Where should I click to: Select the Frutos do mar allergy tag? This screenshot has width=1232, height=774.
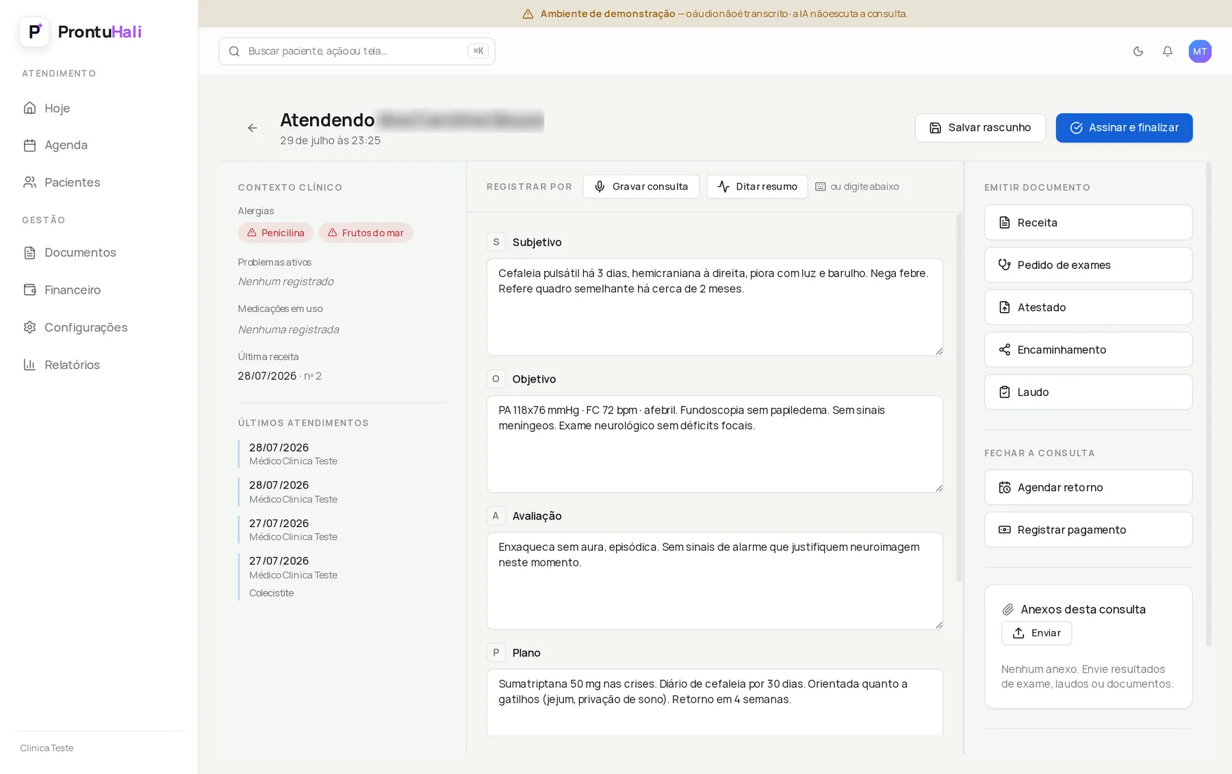(x=365, y=233)
